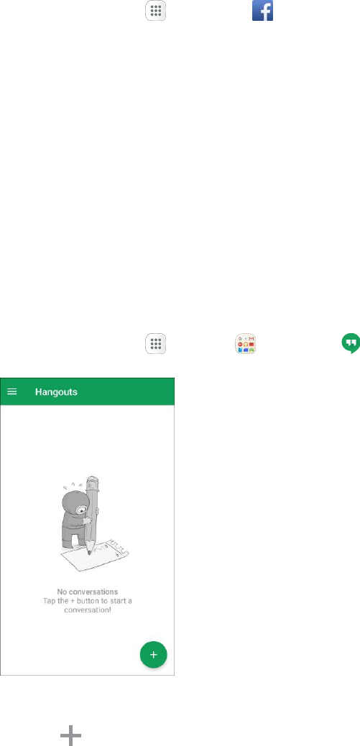Open the Google apps folder icon
360x746 pixels.
tap(246, 343)
